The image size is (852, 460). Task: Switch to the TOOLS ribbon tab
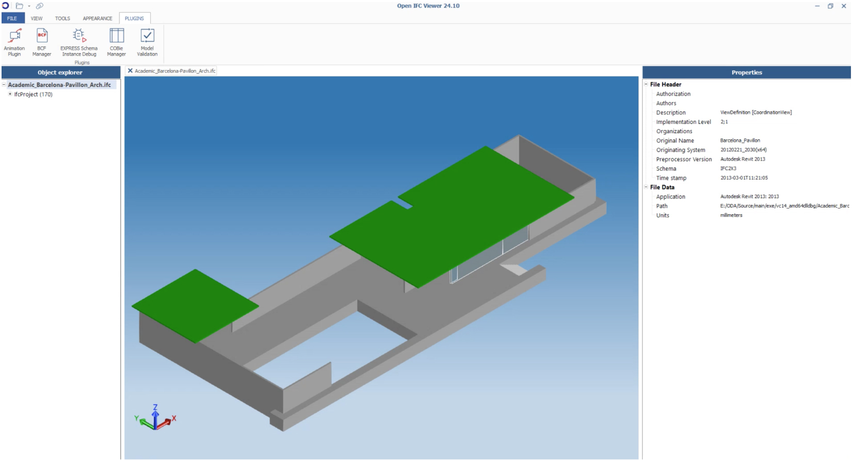62,19
